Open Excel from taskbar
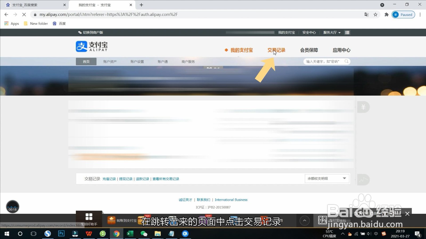This screenshot has height=239, width=426. (130, 234)
